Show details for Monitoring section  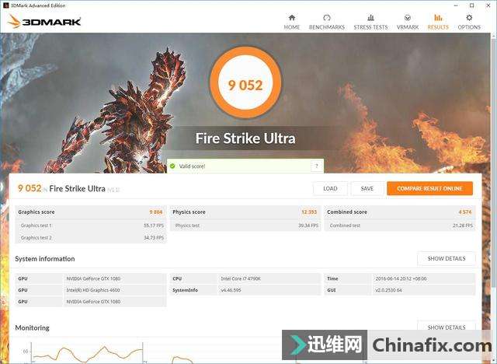(x=447, y=327)
